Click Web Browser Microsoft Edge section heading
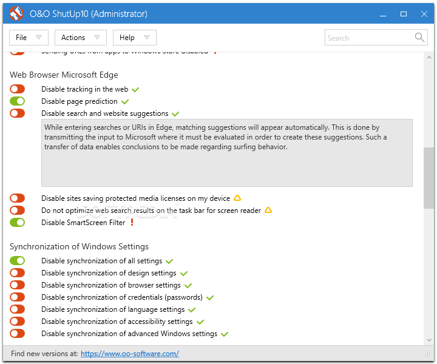 [x=64, y=75]
